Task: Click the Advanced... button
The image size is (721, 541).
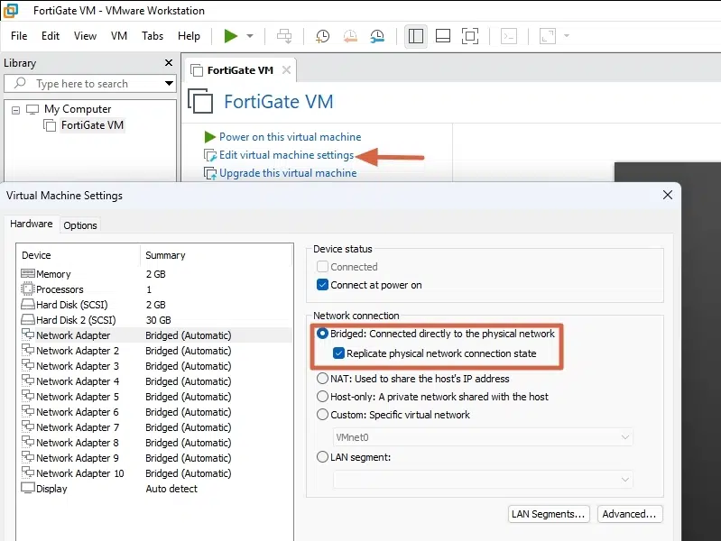Action: coord(630,514)
